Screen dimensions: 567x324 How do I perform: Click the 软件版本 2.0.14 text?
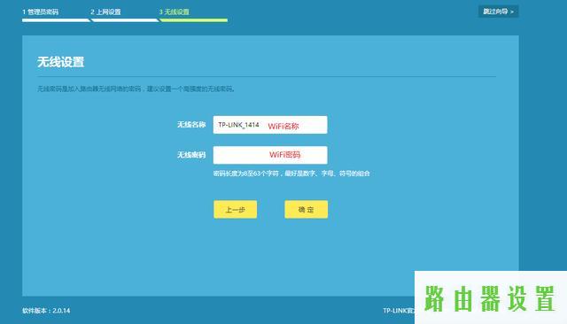tap(46, 311)
